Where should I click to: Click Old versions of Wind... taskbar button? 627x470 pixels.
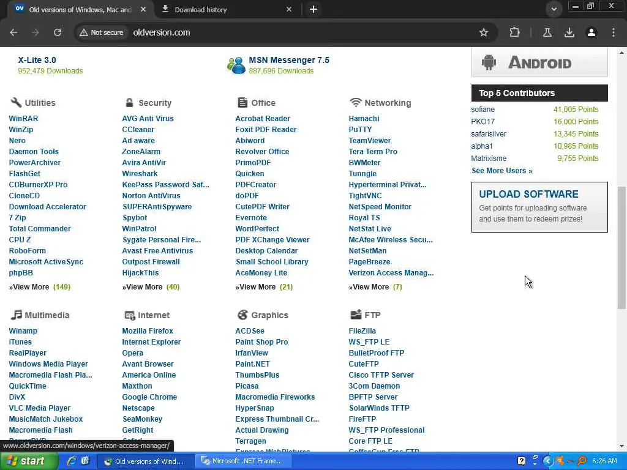pos(146,461)
